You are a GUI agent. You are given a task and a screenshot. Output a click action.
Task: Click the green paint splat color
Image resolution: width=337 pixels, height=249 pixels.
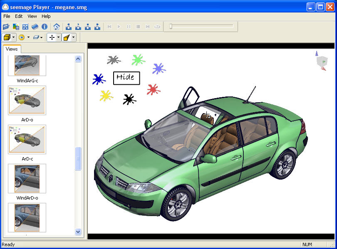click(137, 59)
